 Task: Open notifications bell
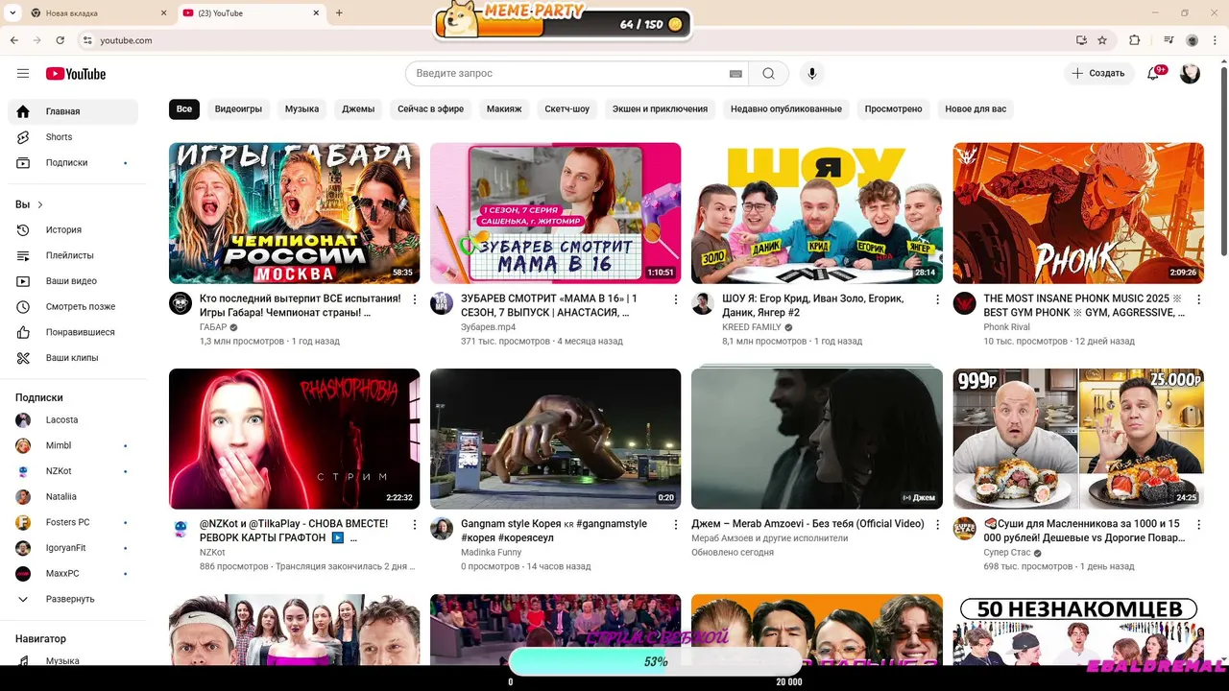pos(1153,74)
